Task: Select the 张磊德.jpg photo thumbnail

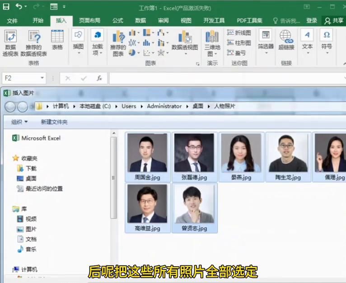Action: (194, 157)
